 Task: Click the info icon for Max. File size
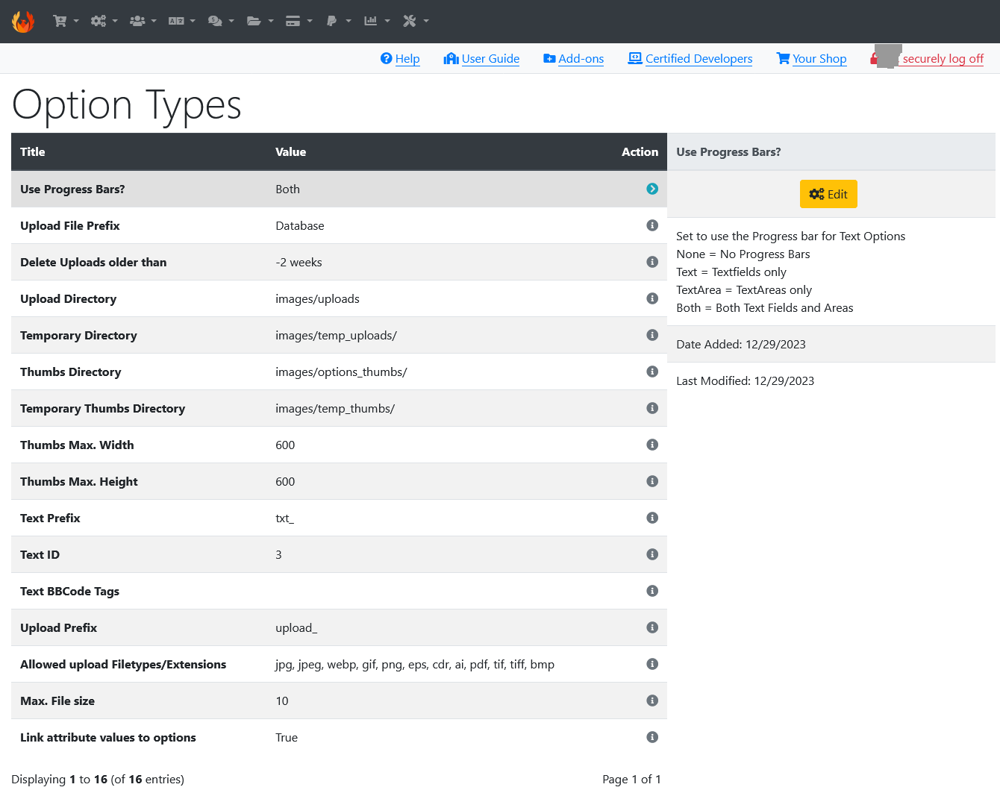click(x=652, y=701)
